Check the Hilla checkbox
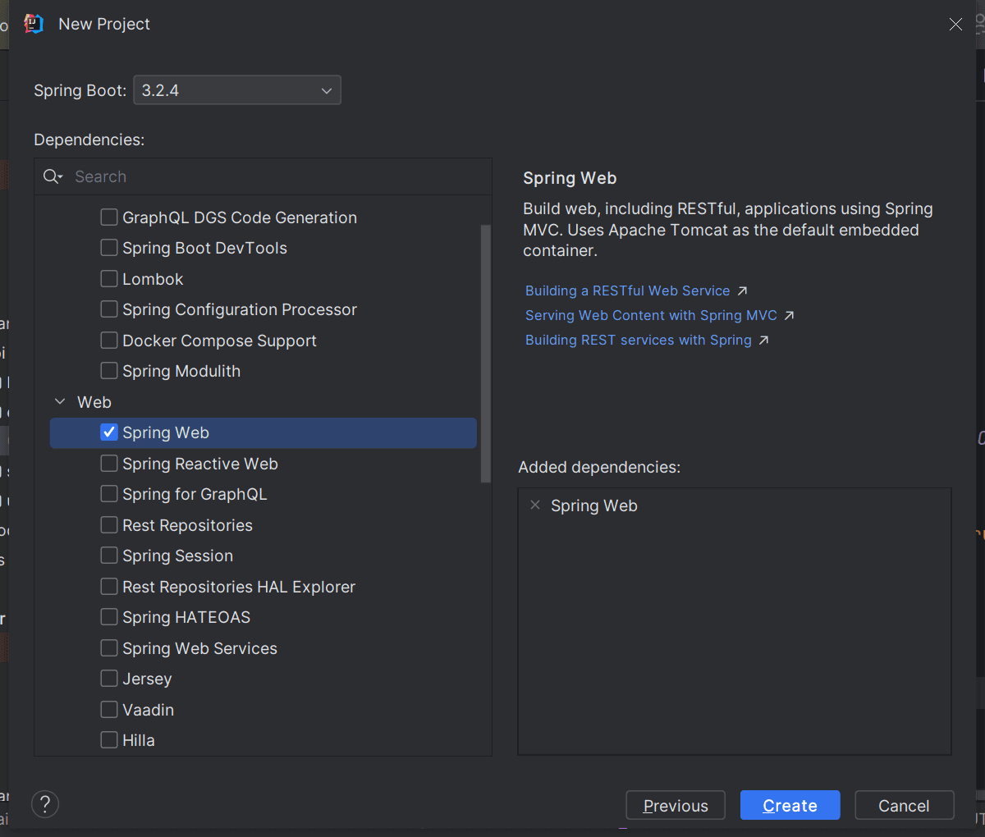This screenshot has height=837, width=985. (x=109, y=740)
